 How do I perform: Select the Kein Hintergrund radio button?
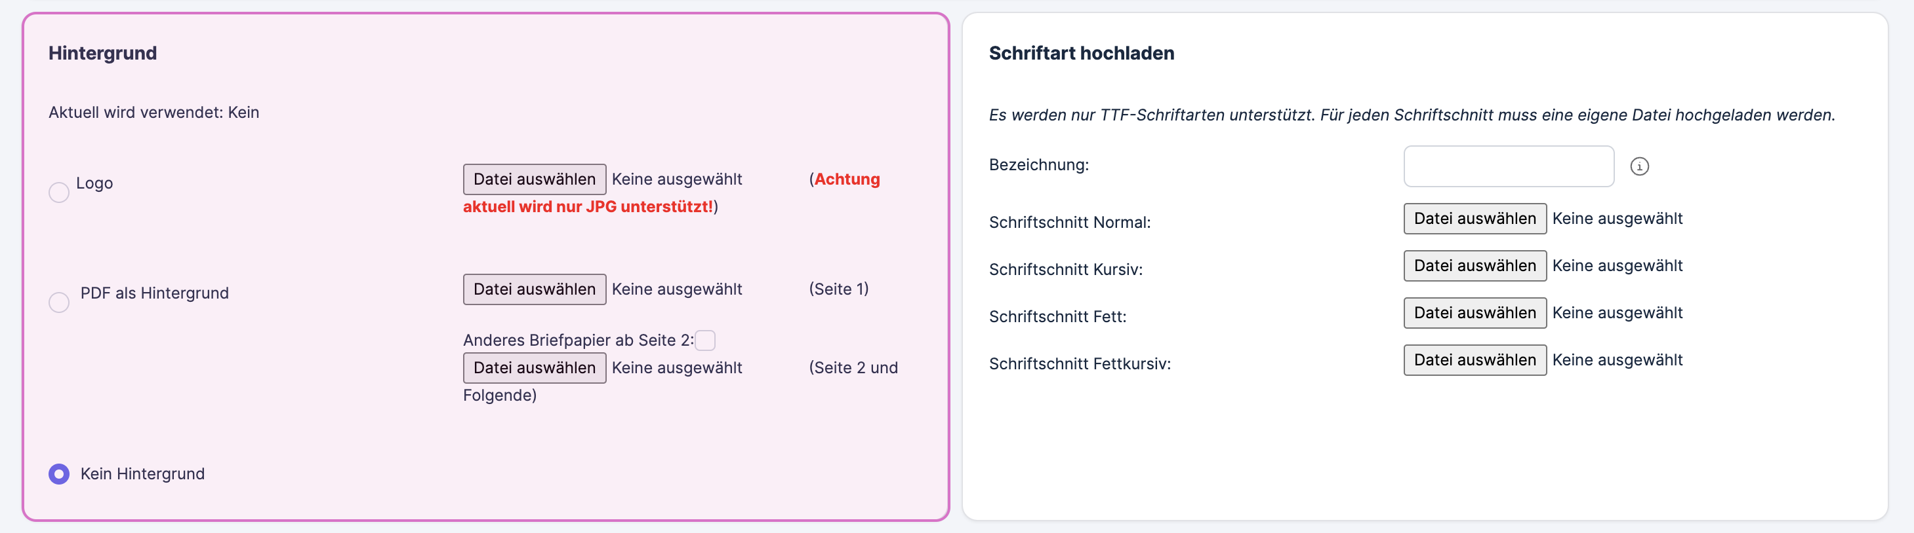click(58, 473)
